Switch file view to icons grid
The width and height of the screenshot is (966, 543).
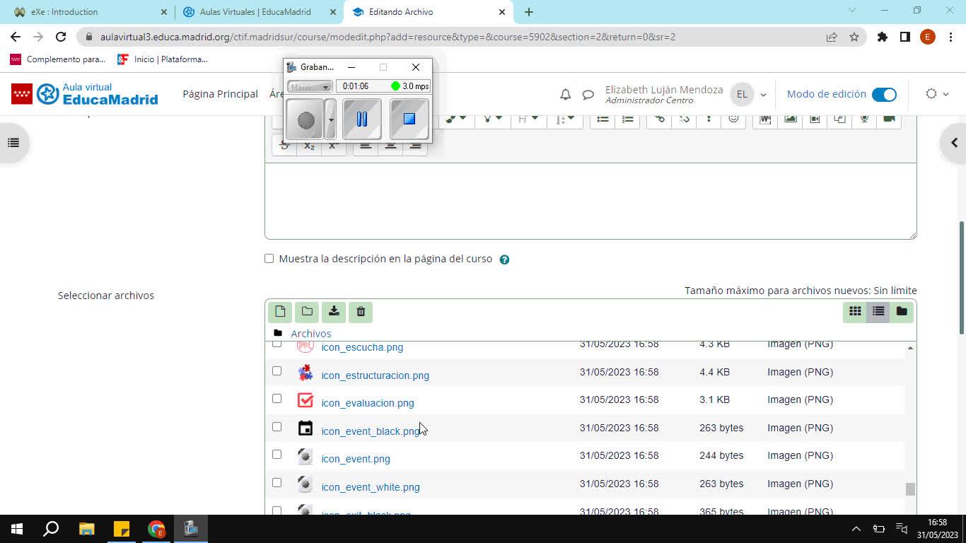pos(855,312)
